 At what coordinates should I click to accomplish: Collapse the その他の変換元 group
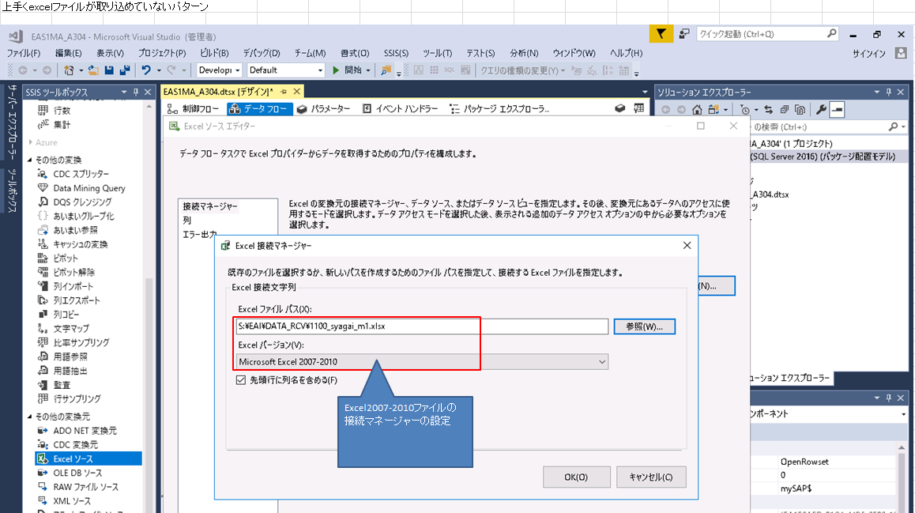coord(30,417)
